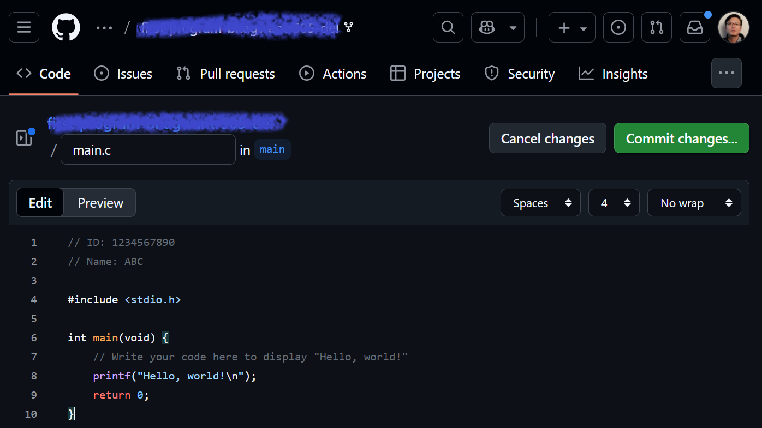The image size is (762, 428).
Task: Open Copilot chat icon
Action: coord(486,27)
